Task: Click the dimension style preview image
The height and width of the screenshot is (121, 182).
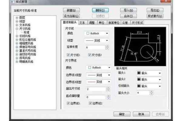Action: coord(140,46)
